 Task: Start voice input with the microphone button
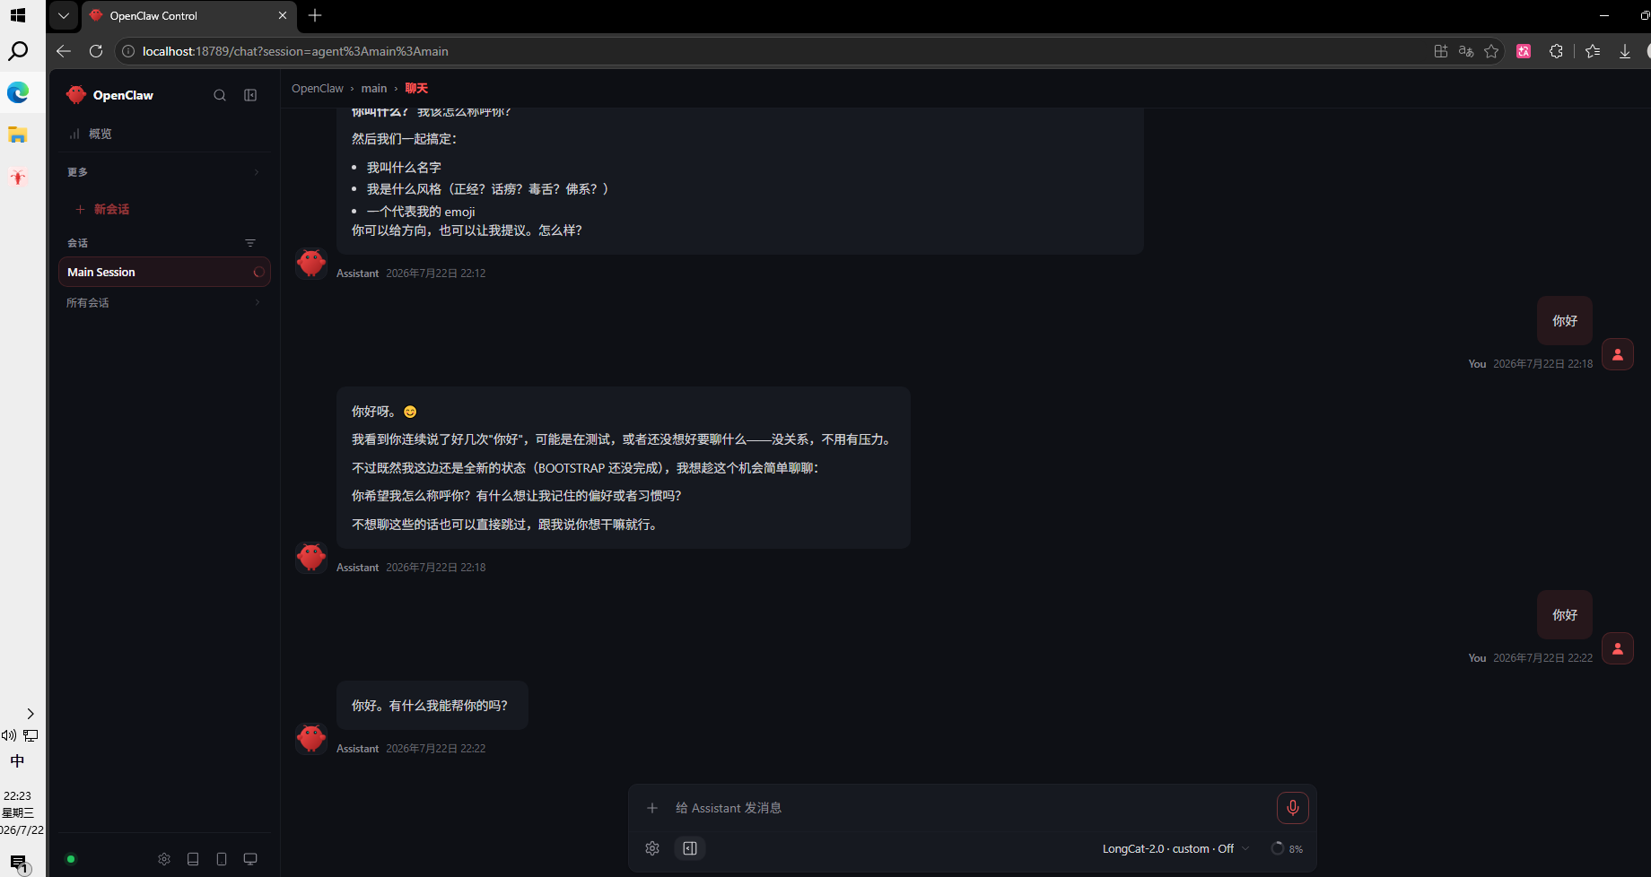click(x=1293, y=808)
